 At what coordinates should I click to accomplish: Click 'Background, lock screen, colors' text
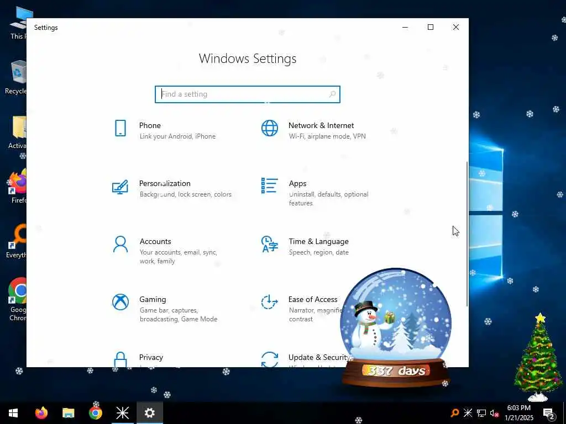[186, 194]
